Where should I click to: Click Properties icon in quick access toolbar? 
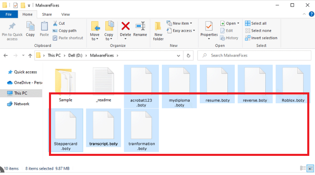tap(16, 5)
